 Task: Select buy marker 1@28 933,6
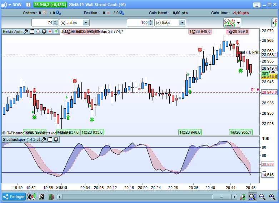point(92,132)
